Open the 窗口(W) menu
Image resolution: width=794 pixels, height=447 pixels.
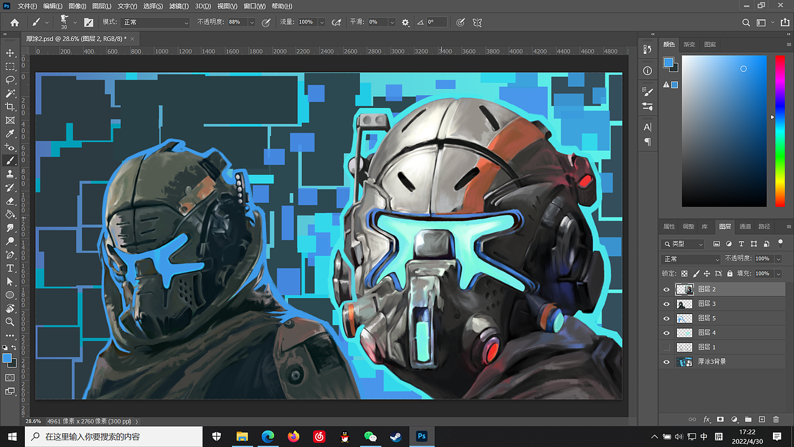point(254,6)
